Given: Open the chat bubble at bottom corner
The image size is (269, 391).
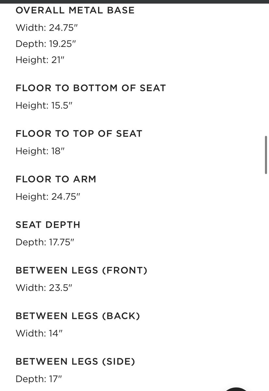Looking at the screenshot, I should click(x=236, y=389).
